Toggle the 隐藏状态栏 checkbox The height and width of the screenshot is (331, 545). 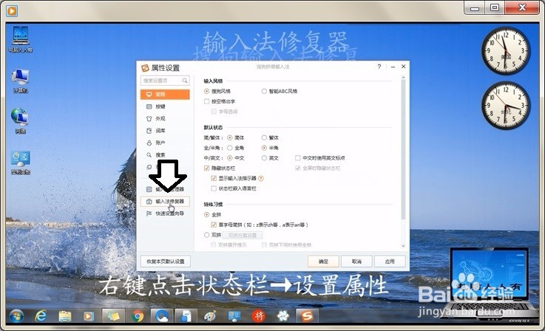point(207,168)
